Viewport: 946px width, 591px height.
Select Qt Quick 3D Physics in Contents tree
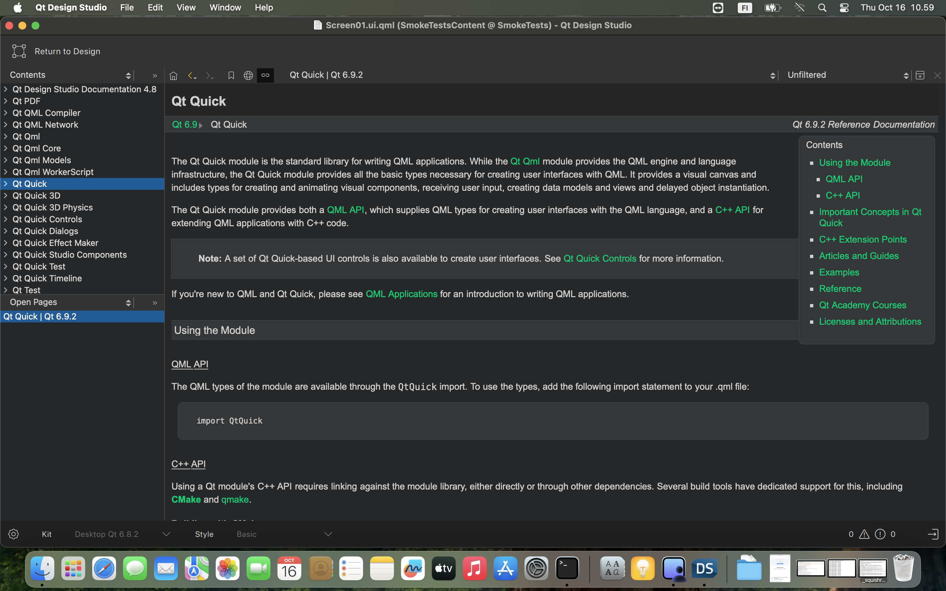point(53,208)
